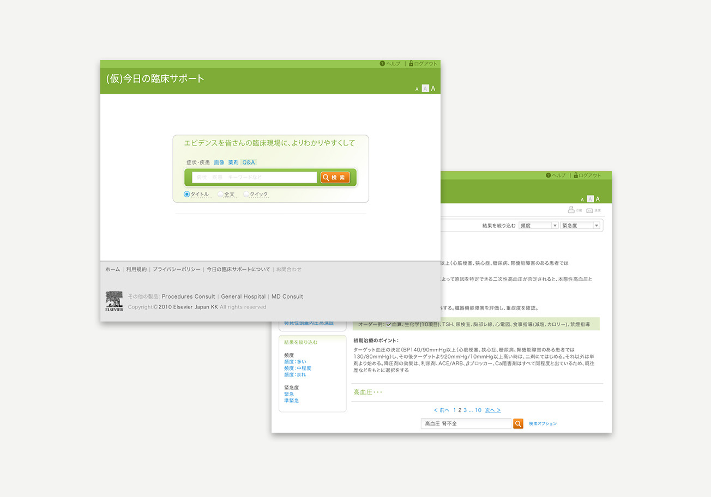Click the main keyword search input field
Screen dimensions: 711x497
point(254,177)
